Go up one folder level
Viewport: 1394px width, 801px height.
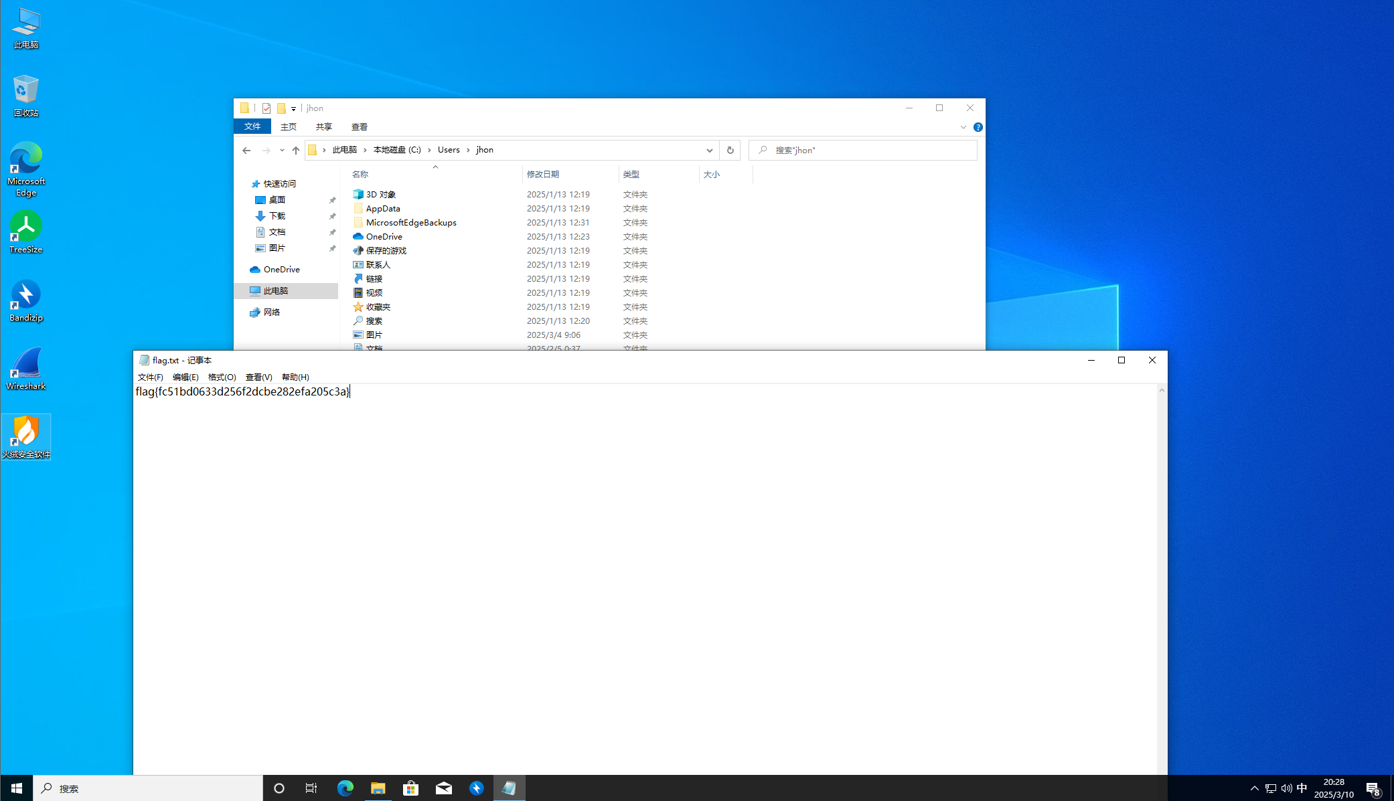(x=295, y=150)
